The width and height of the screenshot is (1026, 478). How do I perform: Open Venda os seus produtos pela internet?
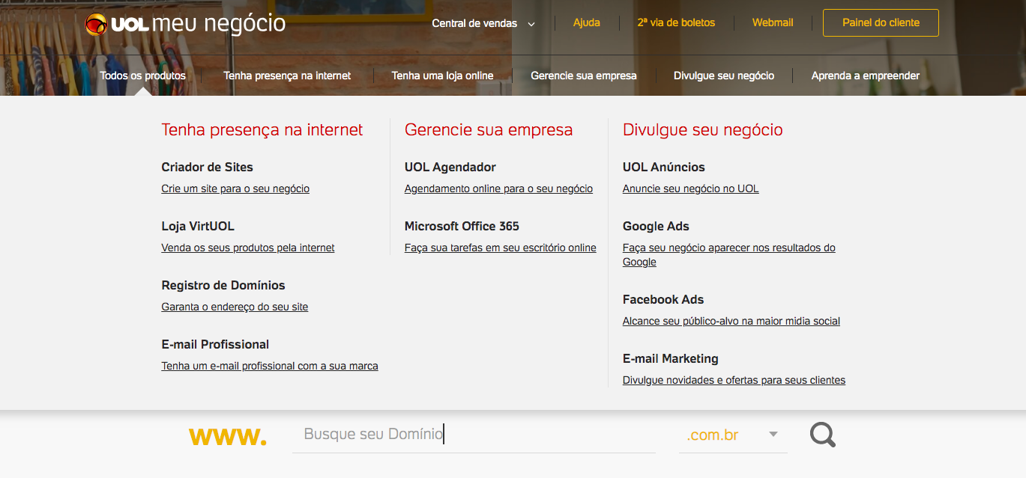click(248, 248)
